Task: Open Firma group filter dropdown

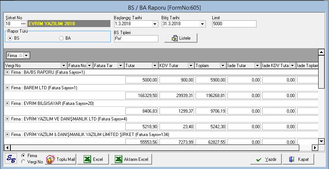Action: pyautogui.click(x=26, y=56)
